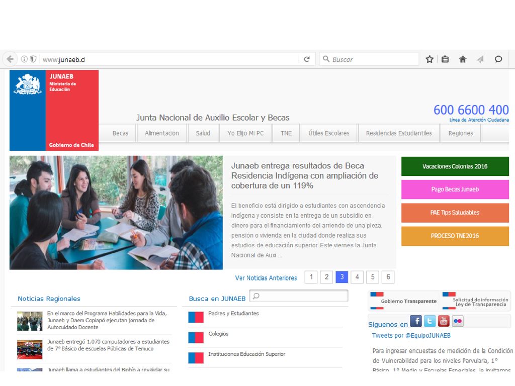Click the Busca en JUNAEB search box
Screen dimensions: 515x386
coord(299,296)
